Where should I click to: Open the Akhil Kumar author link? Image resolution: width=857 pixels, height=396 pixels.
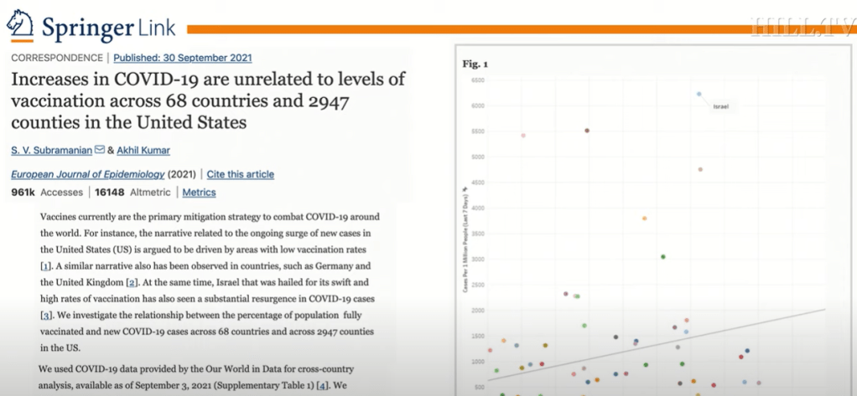143,151
